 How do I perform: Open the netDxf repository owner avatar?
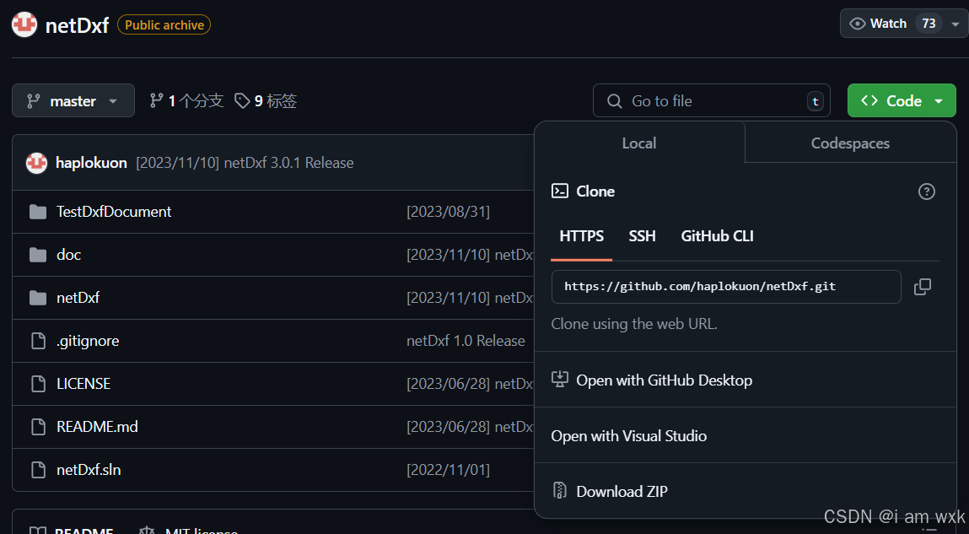24,24
